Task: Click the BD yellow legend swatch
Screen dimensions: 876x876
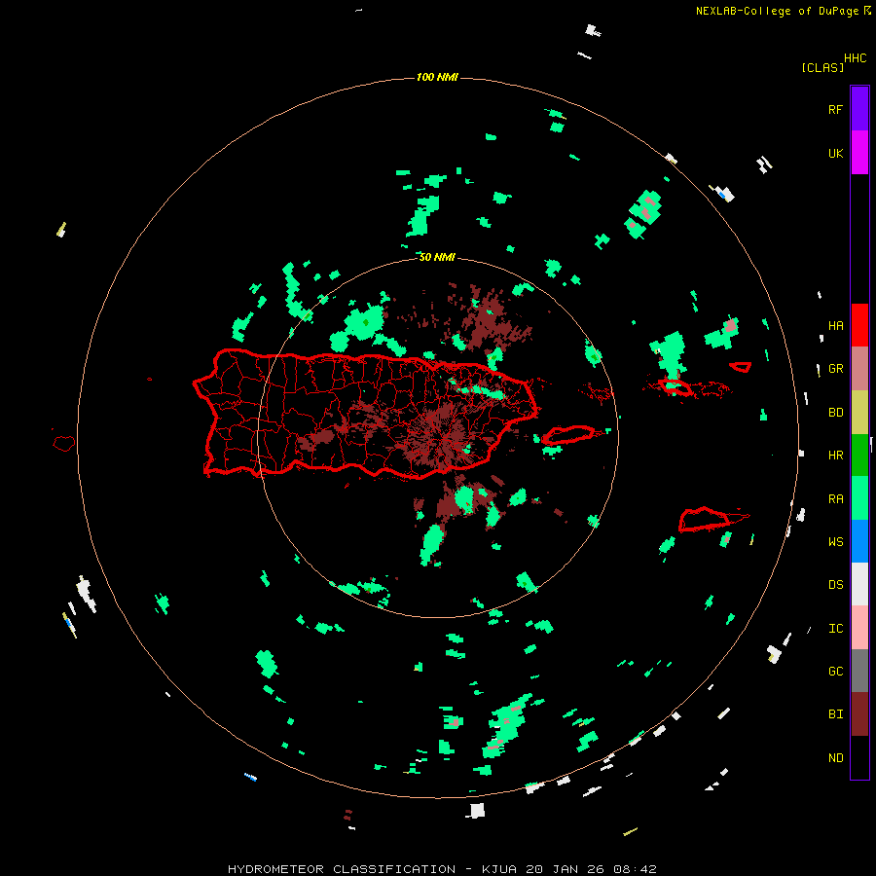Action: click(859, 413)
